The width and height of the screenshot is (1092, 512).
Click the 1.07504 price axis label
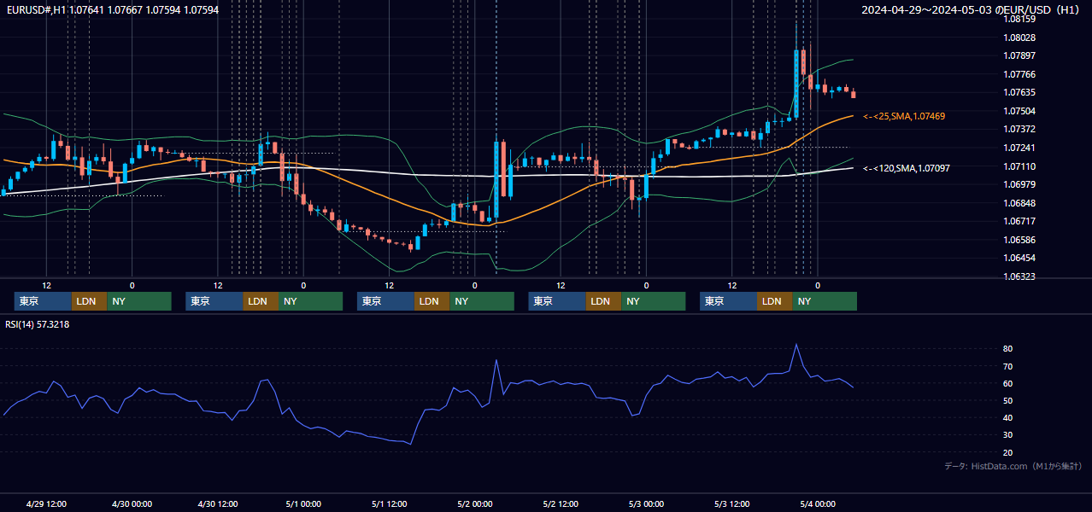click(1019, 111)
